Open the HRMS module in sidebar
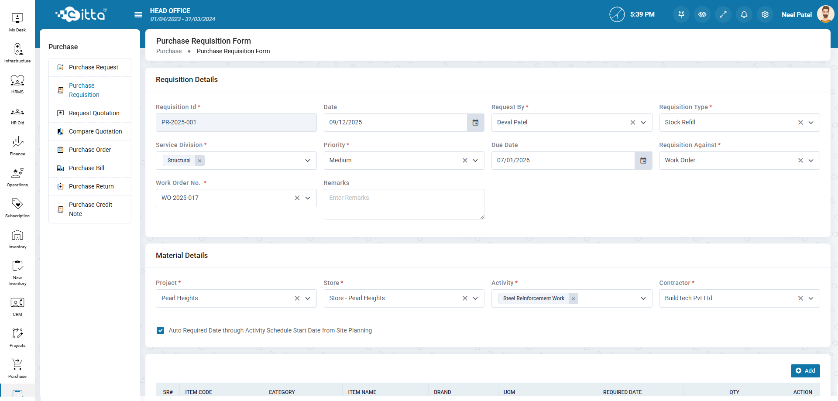The image size is (838, 401). click(x=17, y=84)
